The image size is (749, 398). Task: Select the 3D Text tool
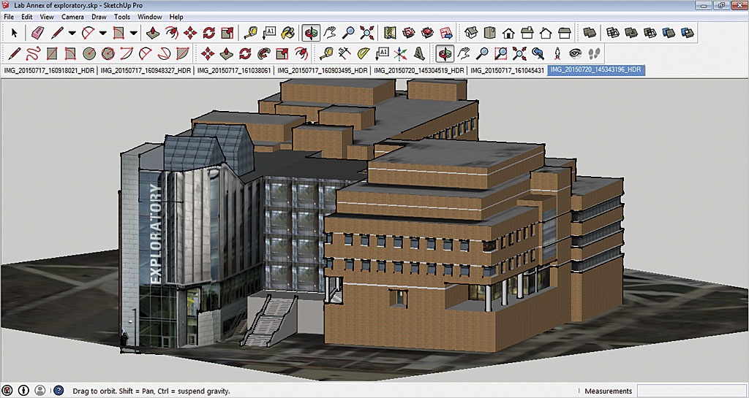[x=419, y=53]
